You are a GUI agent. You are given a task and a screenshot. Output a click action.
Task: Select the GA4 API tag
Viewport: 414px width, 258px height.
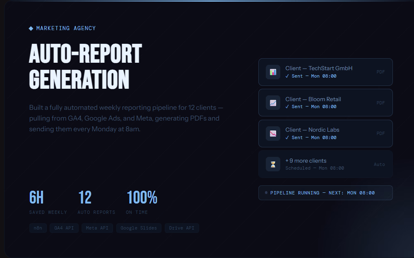tap(64, 228)
